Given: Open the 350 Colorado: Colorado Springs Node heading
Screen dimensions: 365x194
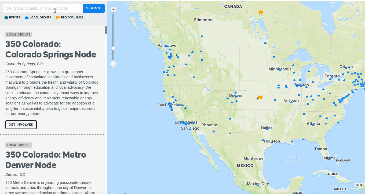Looking at the screenshot, I should (51, 49).
